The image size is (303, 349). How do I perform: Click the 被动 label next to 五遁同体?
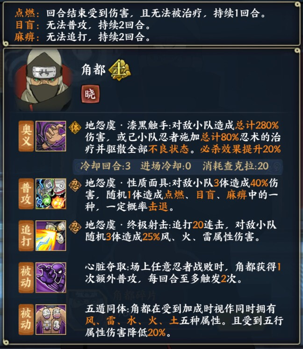[x=26, y=319]
